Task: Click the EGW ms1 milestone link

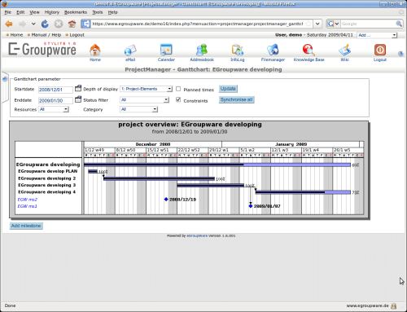Action: tap(27, 206)
